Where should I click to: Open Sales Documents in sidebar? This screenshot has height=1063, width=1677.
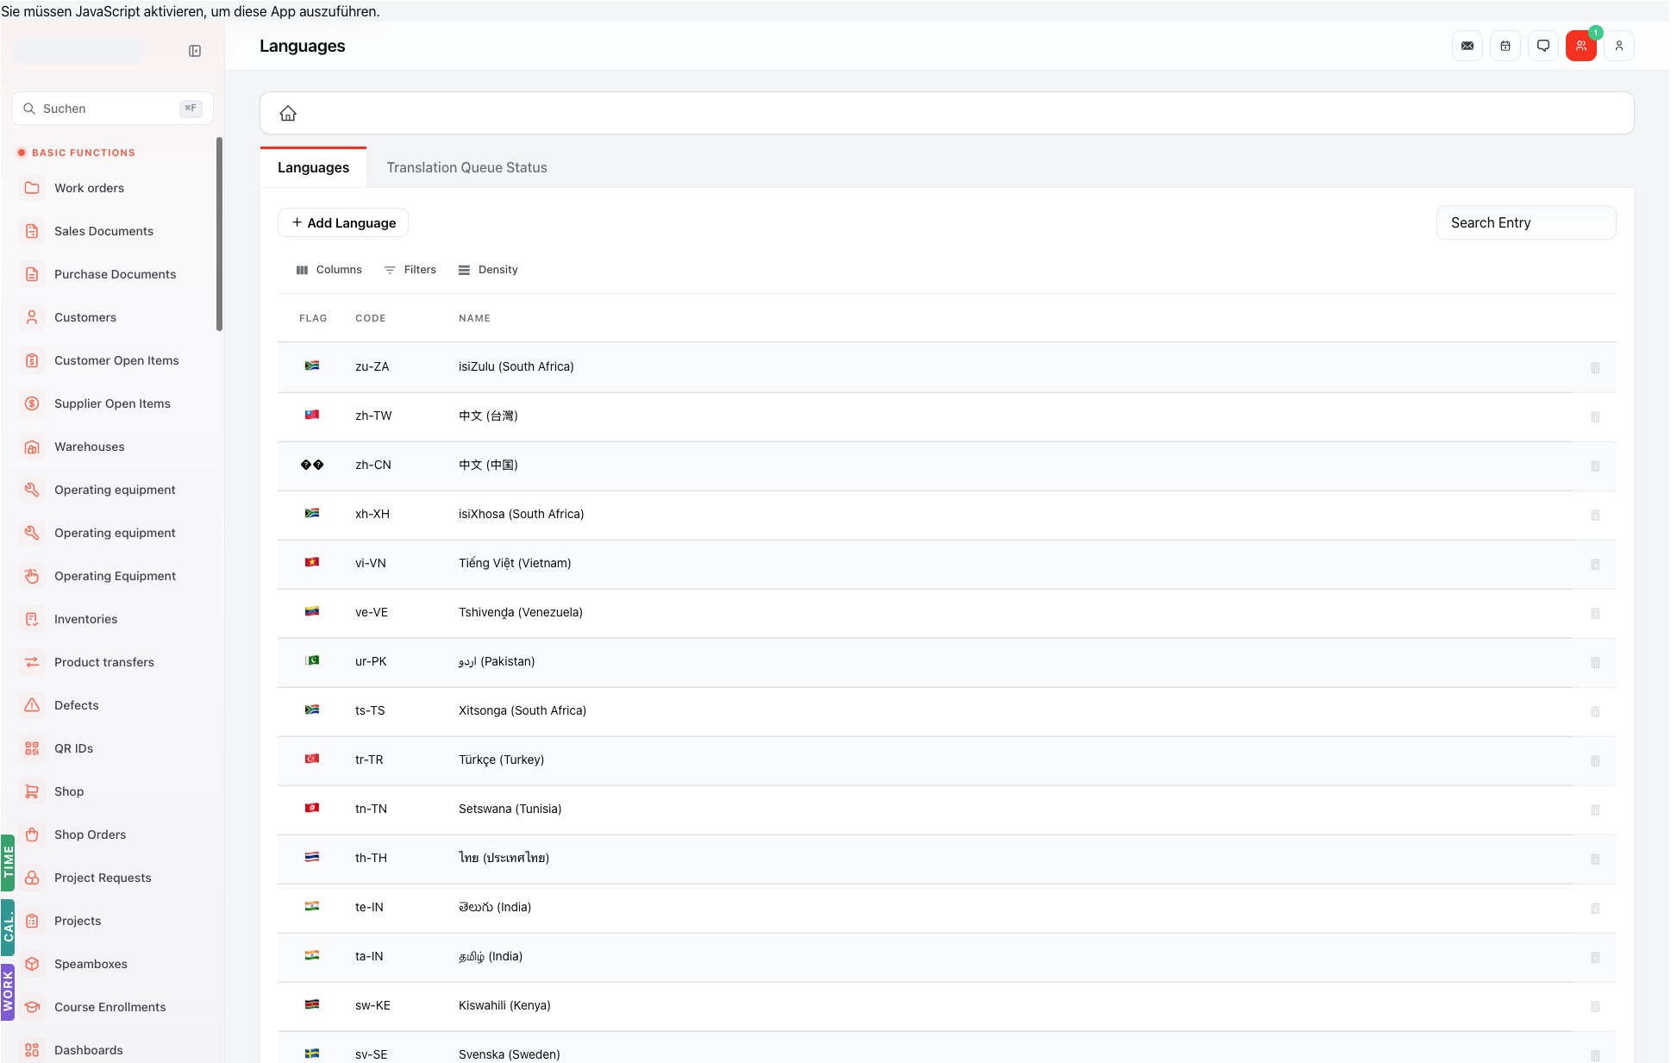point(112,231)
